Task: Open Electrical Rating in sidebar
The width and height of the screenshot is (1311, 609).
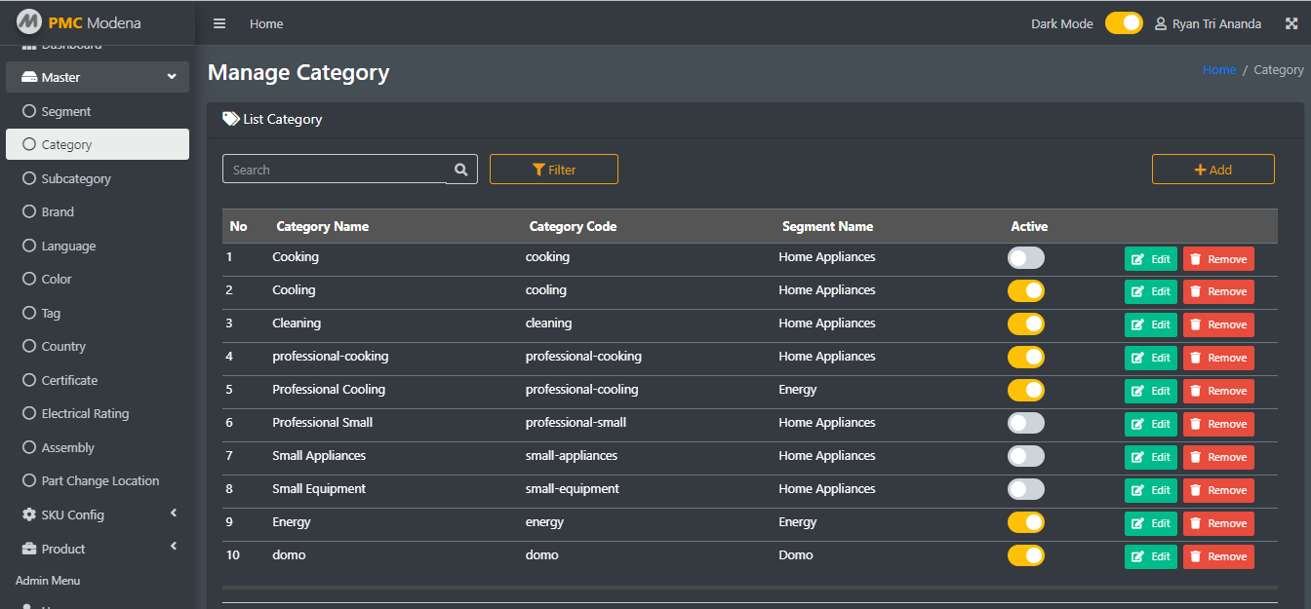Action: (x=98, y=413)
